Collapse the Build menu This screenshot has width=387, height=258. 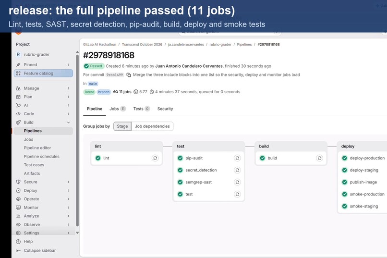pos(69,123)
